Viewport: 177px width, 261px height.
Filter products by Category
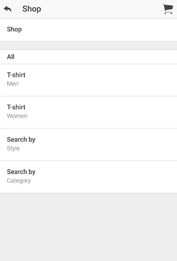pos(89,176)
